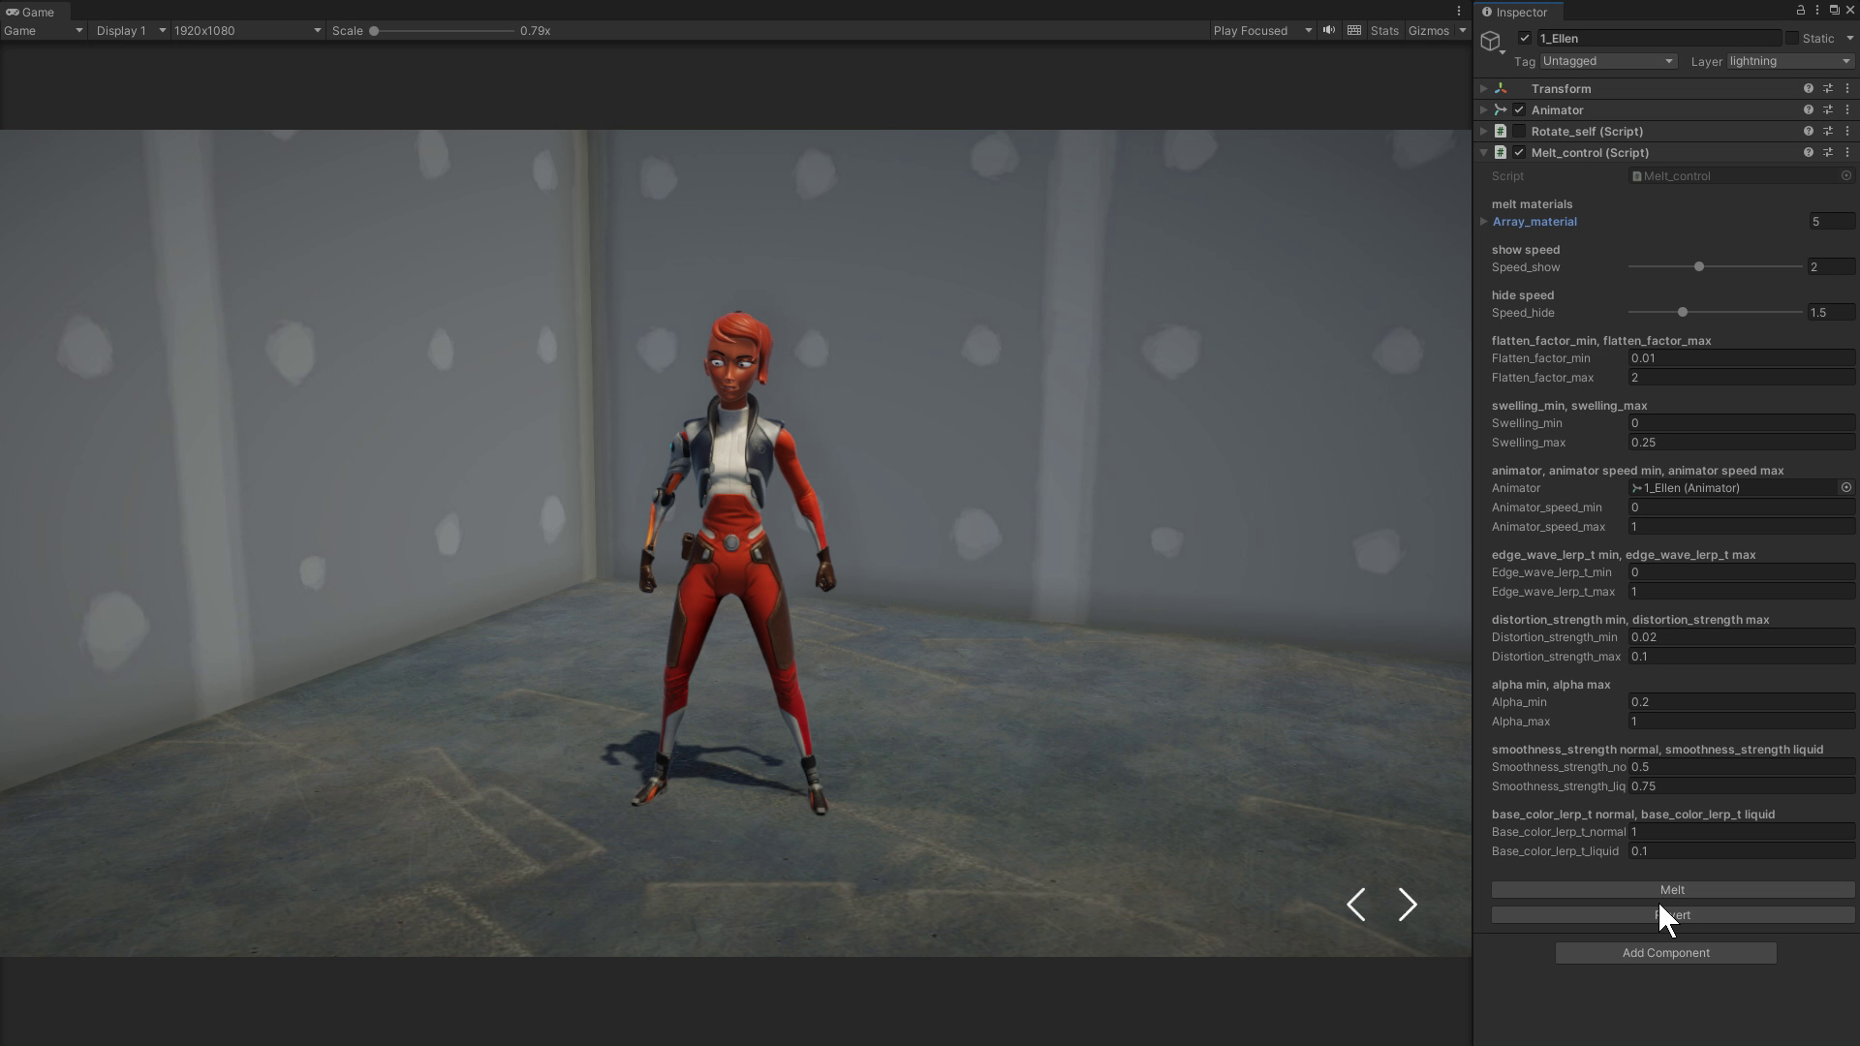Click the Animator component icon
This screenshot has height=1046, width=1860.
point(1501,109)
